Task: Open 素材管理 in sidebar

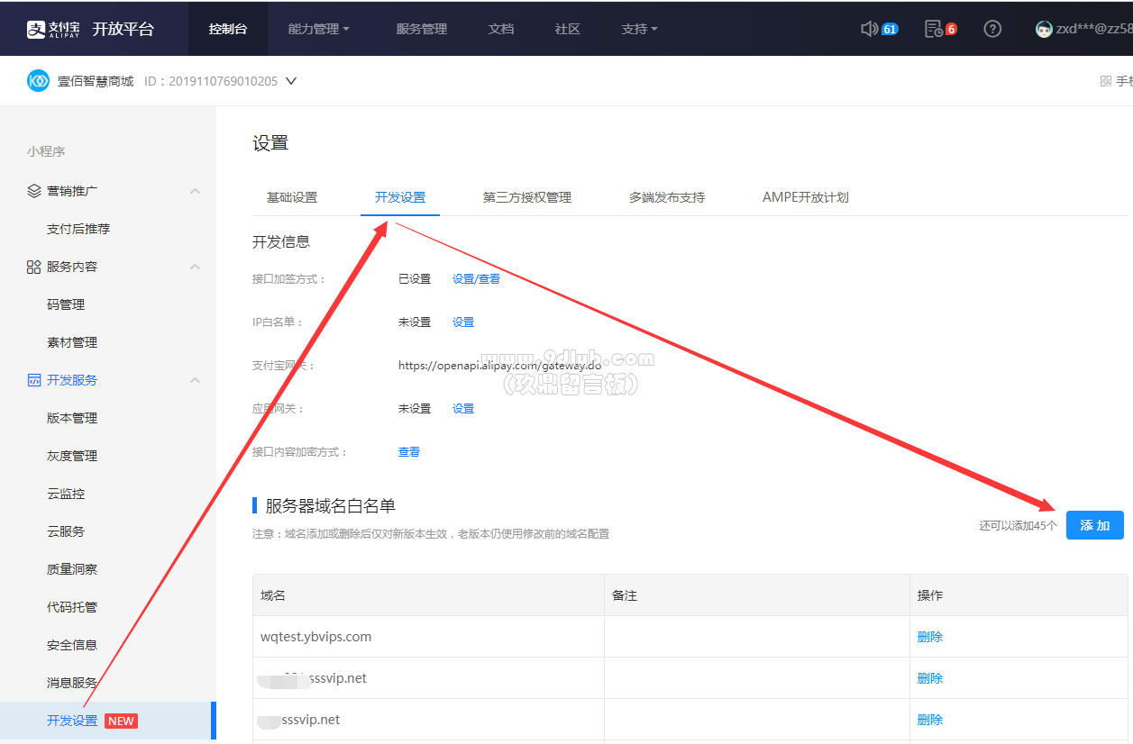Action: click(72, 342)
